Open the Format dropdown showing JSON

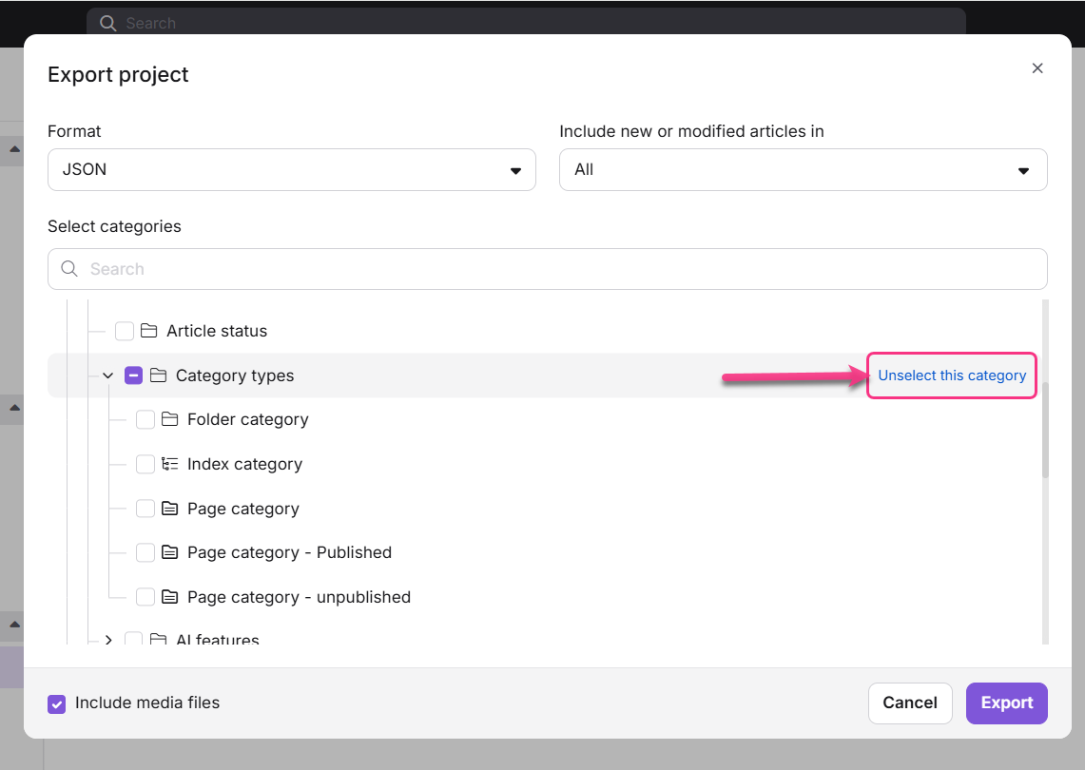pyautogui.click(x=291, y=169)
